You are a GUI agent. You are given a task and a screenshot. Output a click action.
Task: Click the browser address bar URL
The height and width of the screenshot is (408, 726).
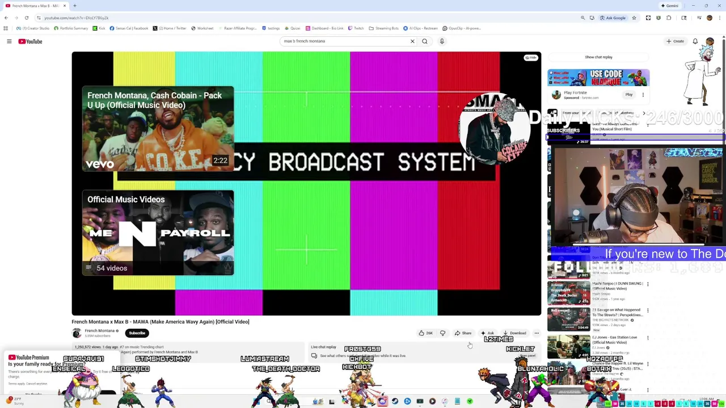click(77, 18)
